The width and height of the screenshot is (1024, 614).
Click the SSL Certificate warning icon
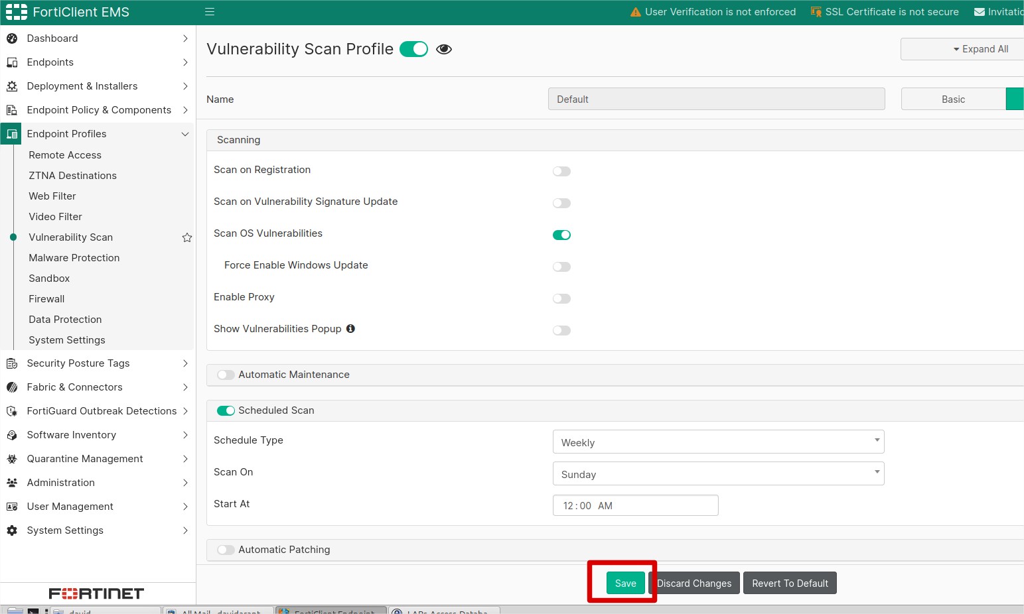pos(816,12)
